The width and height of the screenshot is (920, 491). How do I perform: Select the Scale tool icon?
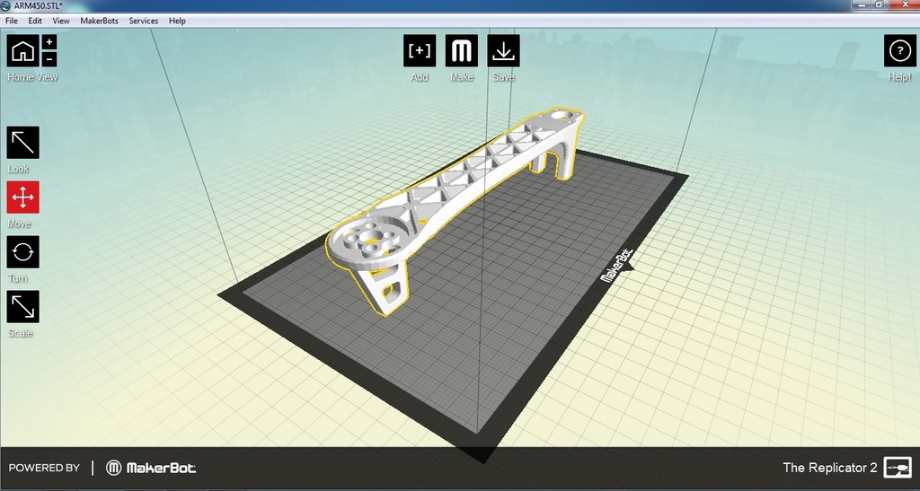[x=22, y=306]
